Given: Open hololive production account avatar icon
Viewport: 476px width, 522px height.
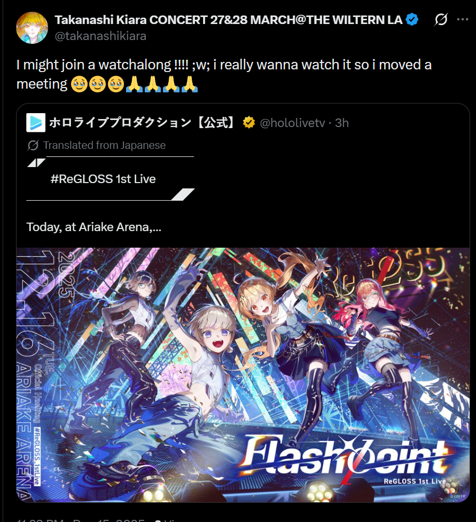Looking at the screenshot, I should point(36,123).
